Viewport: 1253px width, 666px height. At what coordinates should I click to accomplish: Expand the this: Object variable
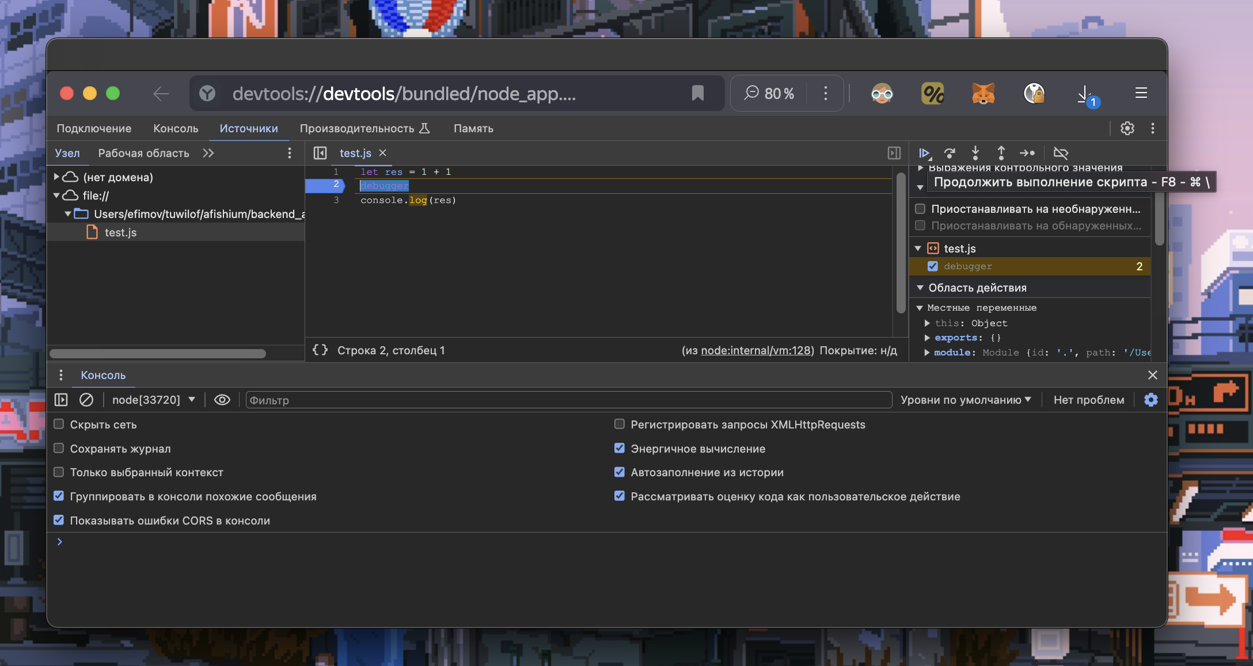tap(928, 323)
